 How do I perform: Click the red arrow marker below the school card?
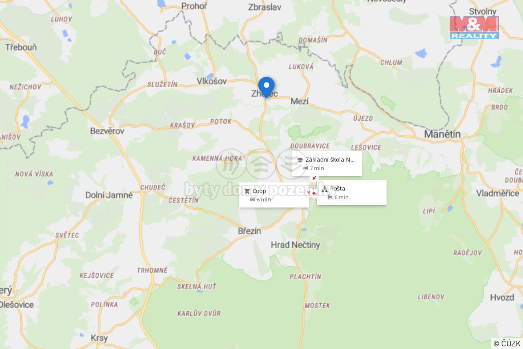[x=314, y=178]
